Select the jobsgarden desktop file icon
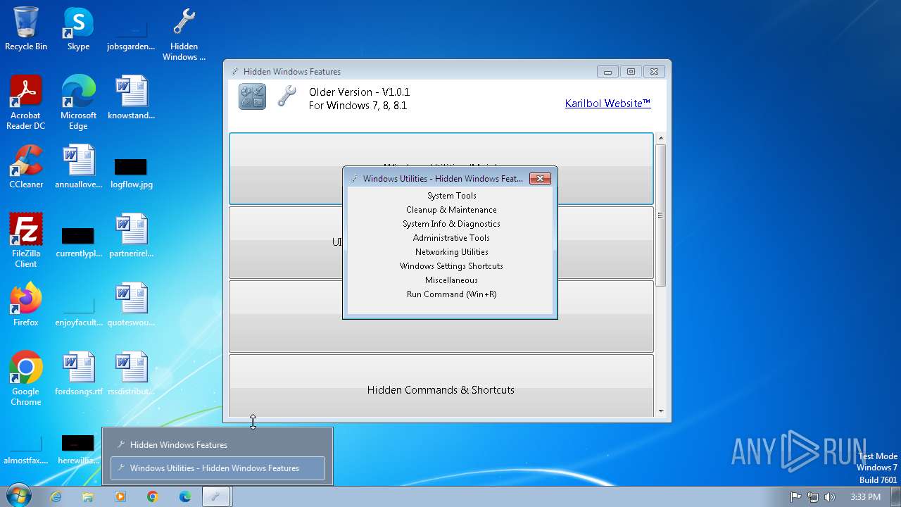This screenshot has width=901, height=507. pyautogui.click(x=131, y=35)
